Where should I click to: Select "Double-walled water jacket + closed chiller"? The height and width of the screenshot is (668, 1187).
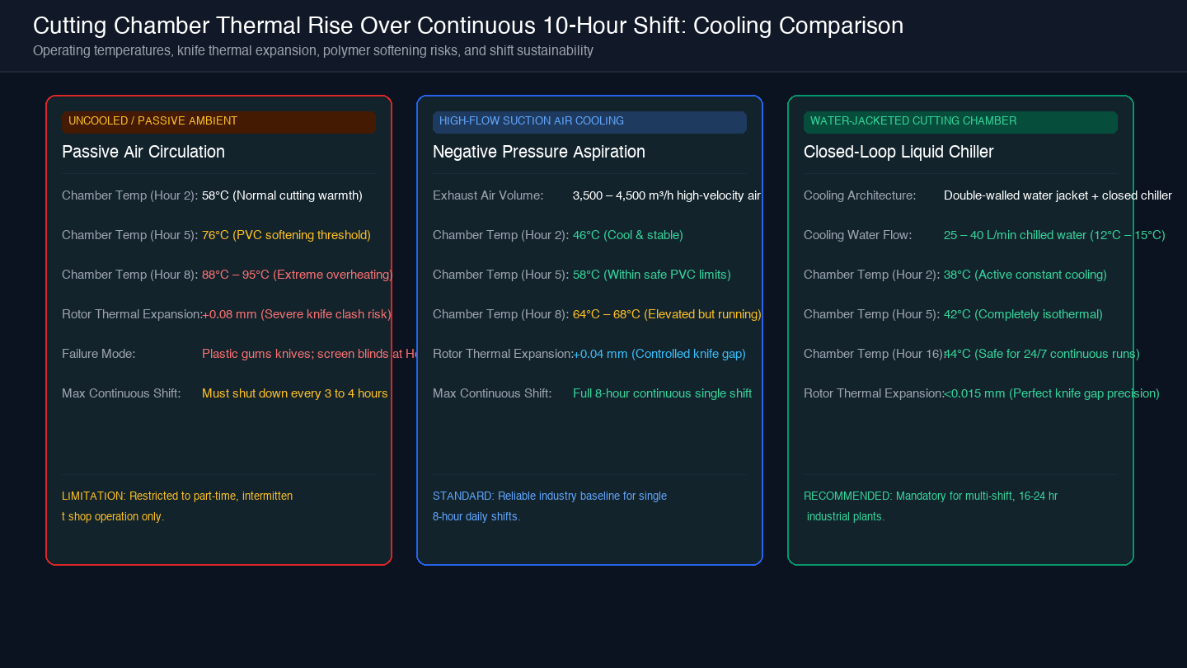tap(1058, 195)
